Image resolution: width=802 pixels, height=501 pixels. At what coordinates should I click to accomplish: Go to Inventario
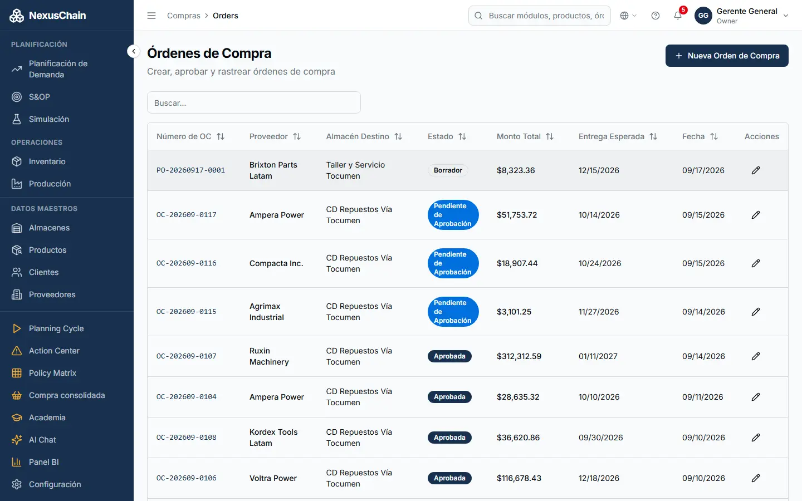67,161
